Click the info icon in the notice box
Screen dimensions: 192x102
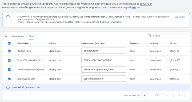8,17
